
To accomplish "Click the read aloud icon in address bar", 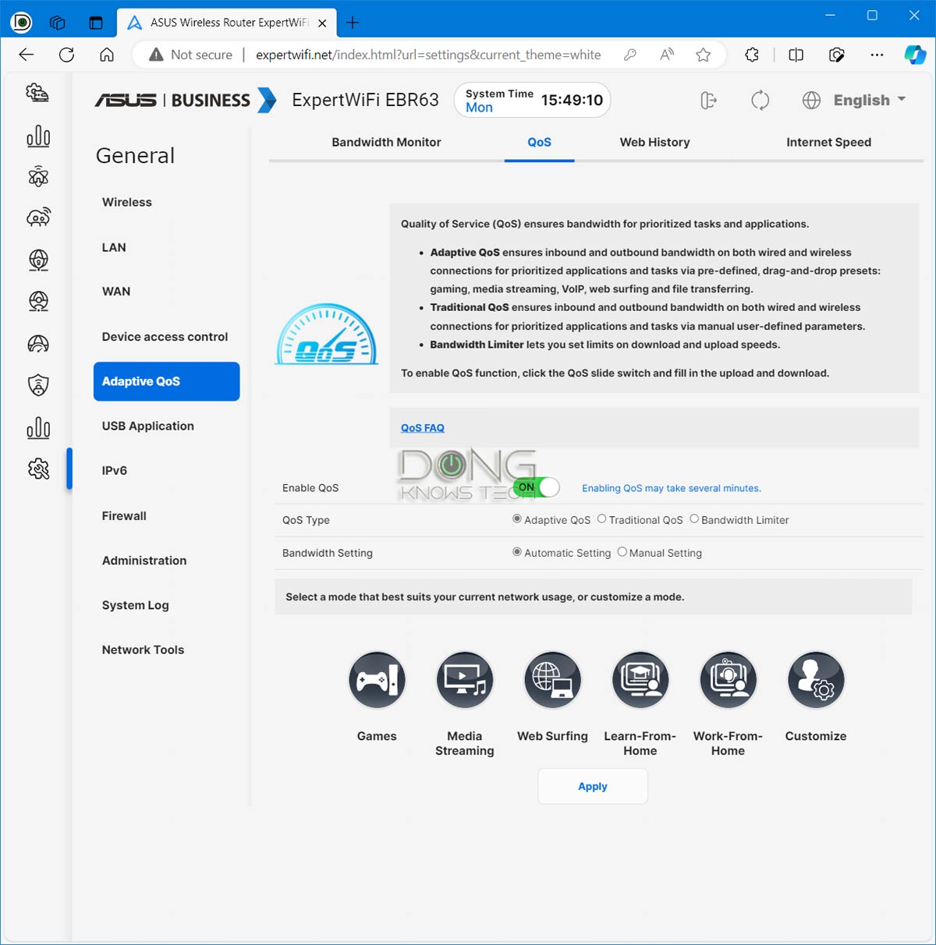I will [666, 55].
